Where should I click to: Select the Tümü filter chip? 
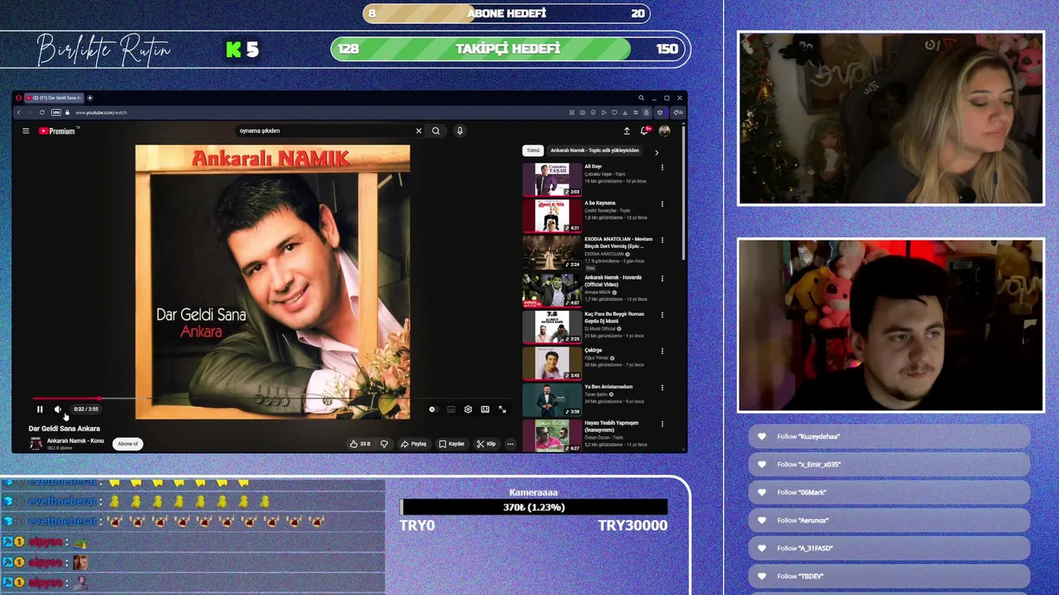(533, 150)
